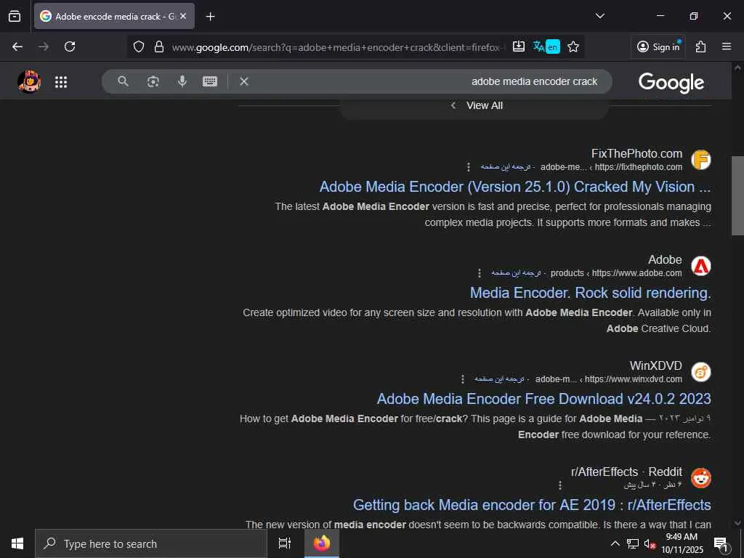Open Google account profile avatar
The width and height of the screenshot is (744, 558).
pos(29,81)
